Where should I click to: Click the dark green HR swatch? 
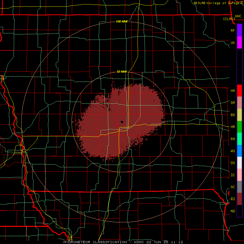(x=239, y=127)
